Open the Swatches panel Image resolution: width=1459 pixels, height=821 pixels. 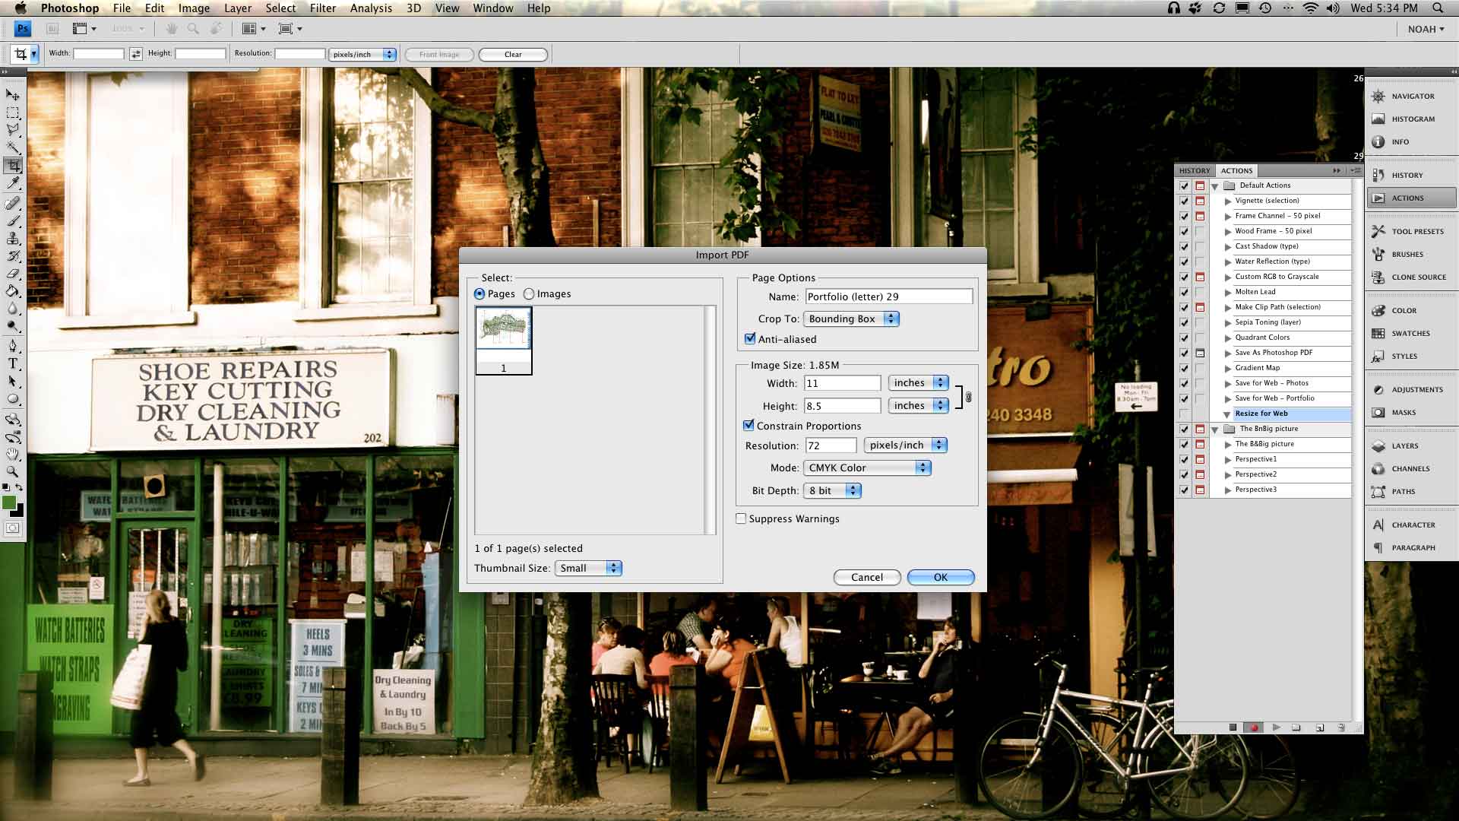[x=1411, y=333]
